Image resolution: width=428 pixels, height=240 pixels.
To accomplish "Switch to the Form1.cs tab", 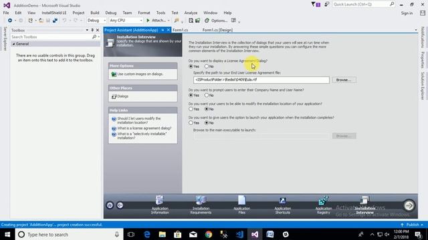I will pos(180,30).
